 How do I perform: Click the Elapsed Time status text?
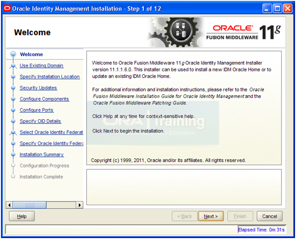coord(261,230)
